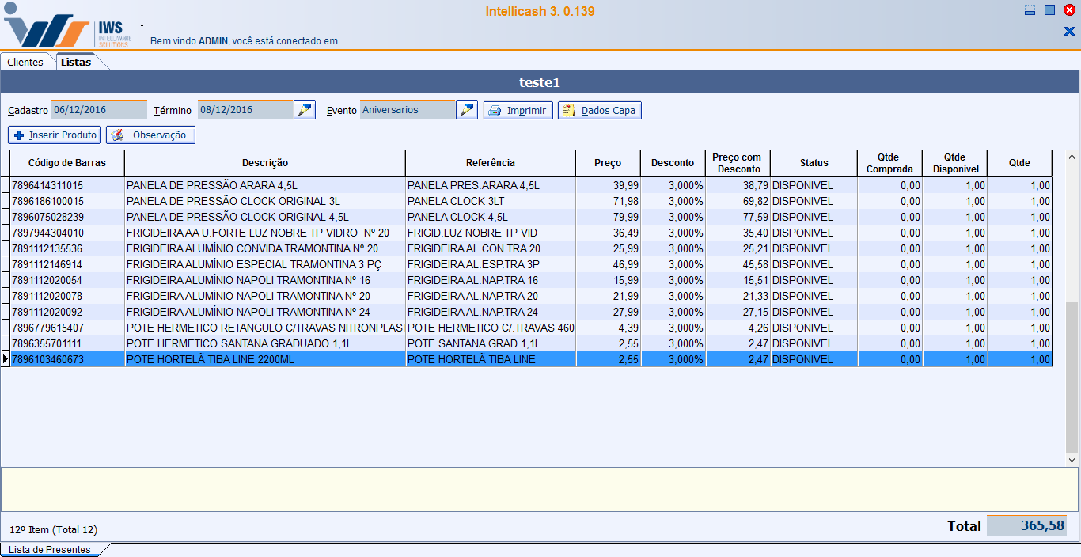Click the Qtde Disponível column header

pyautogui.click(x=955, y=163)
